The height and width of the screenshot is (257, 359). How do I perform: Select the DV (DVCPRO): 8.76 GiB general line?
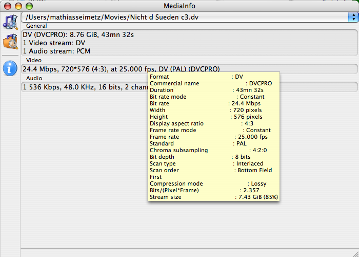(x=78, y=34)
